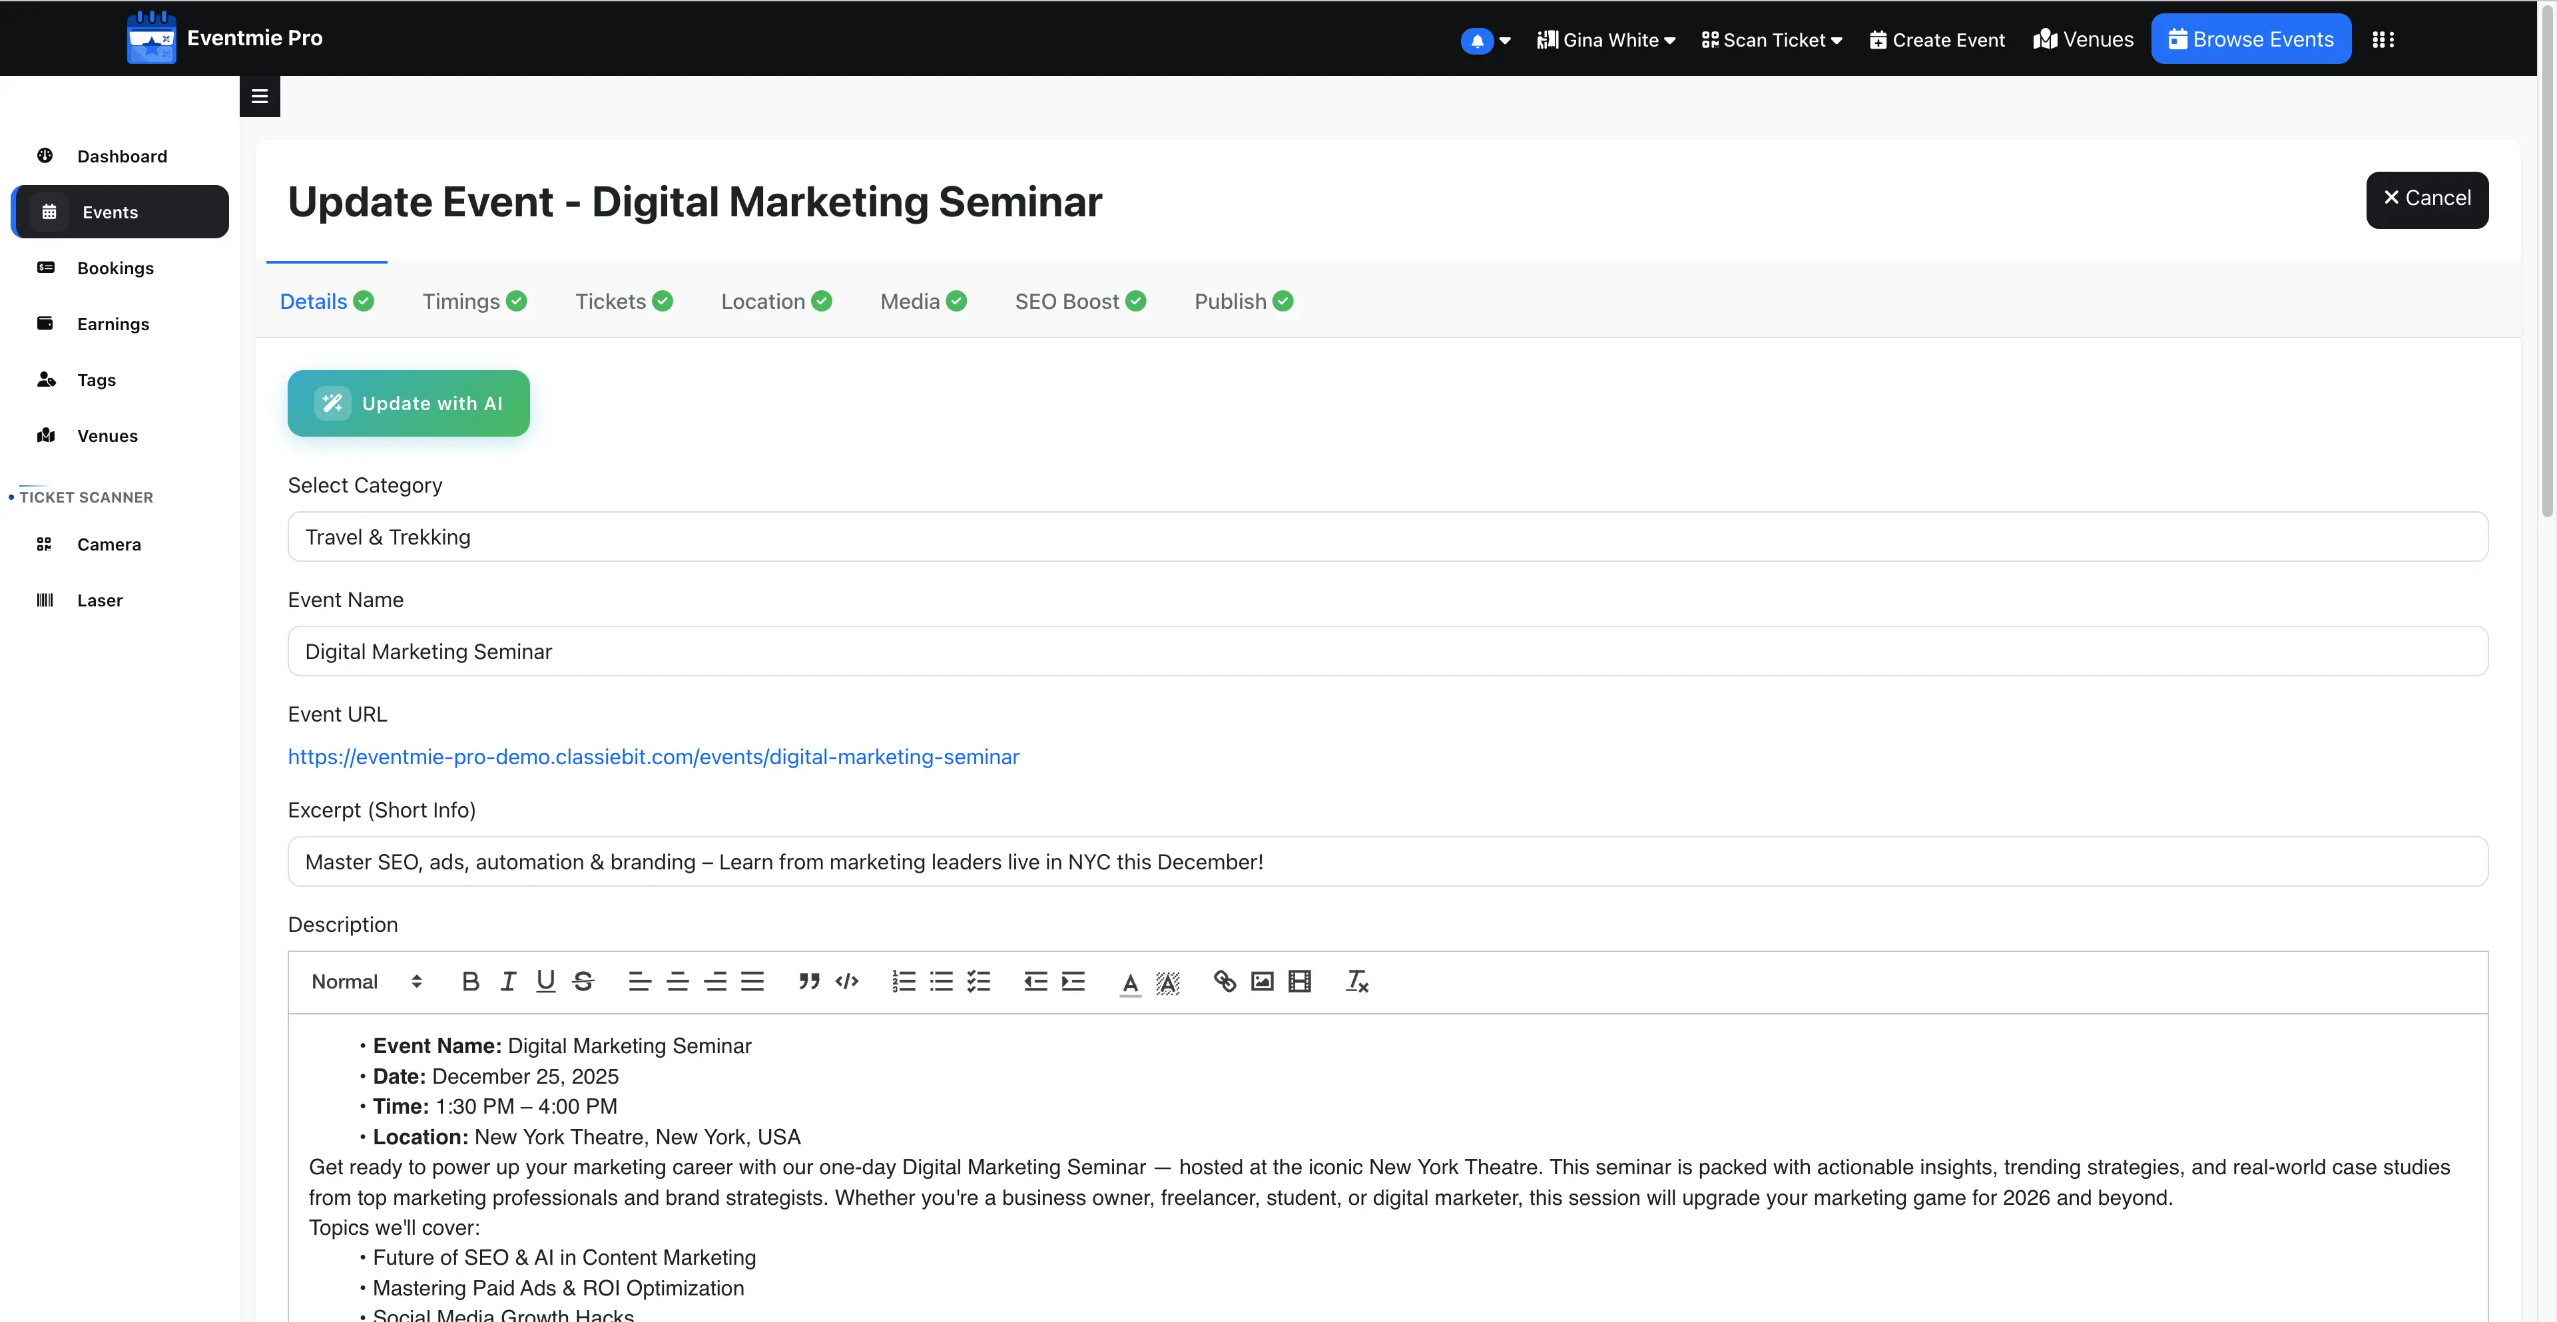
Task: Click into the Event Name input field
Action: 1388,651
